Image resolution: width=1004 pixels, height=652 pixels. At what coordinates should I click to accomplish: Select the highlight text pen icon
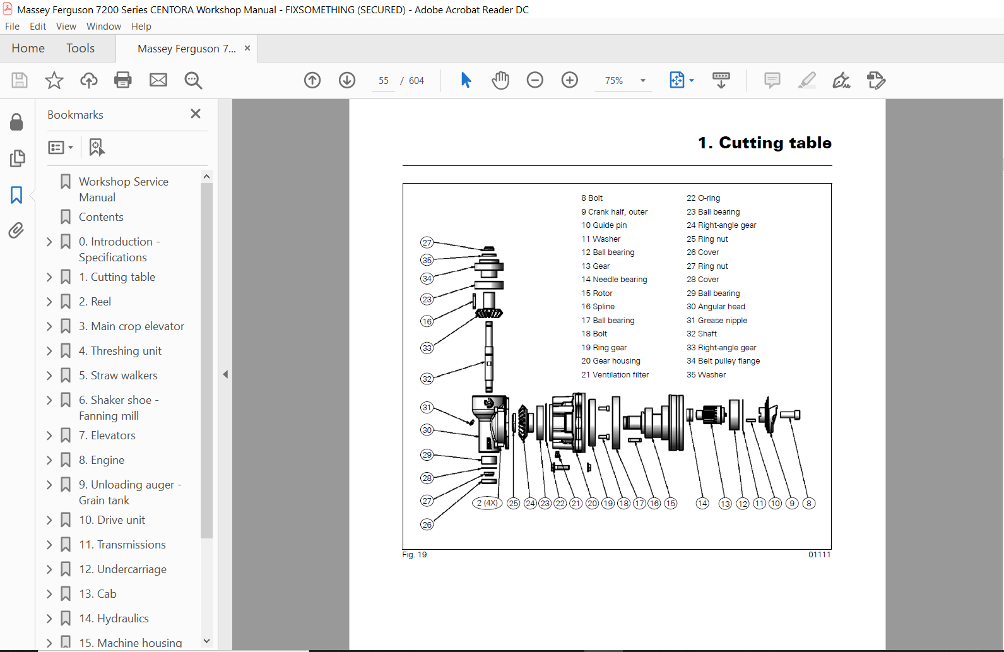[x=807, y=80]
